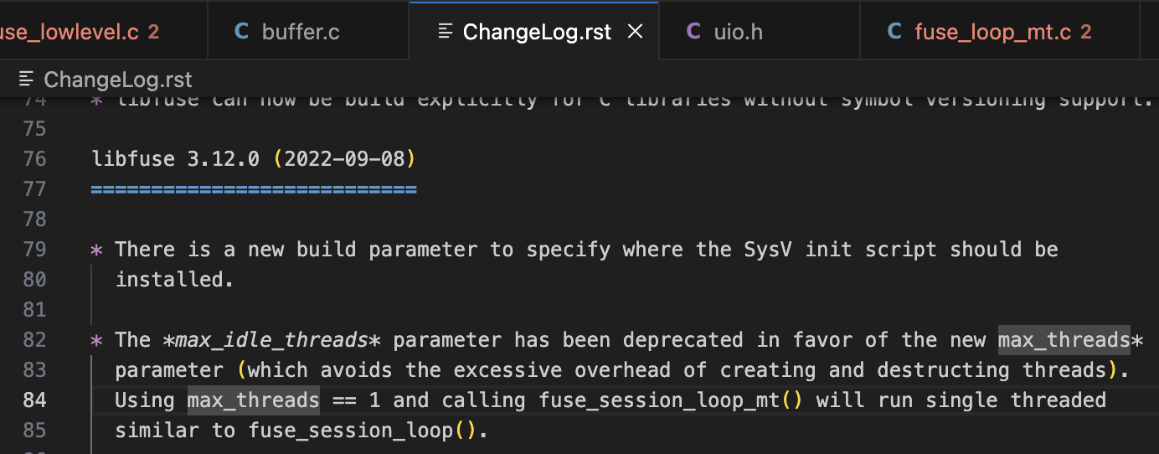Click the C file icon on buffer.c tab
This screenshot has width=1159, height=454.
(x=242, y=33)
